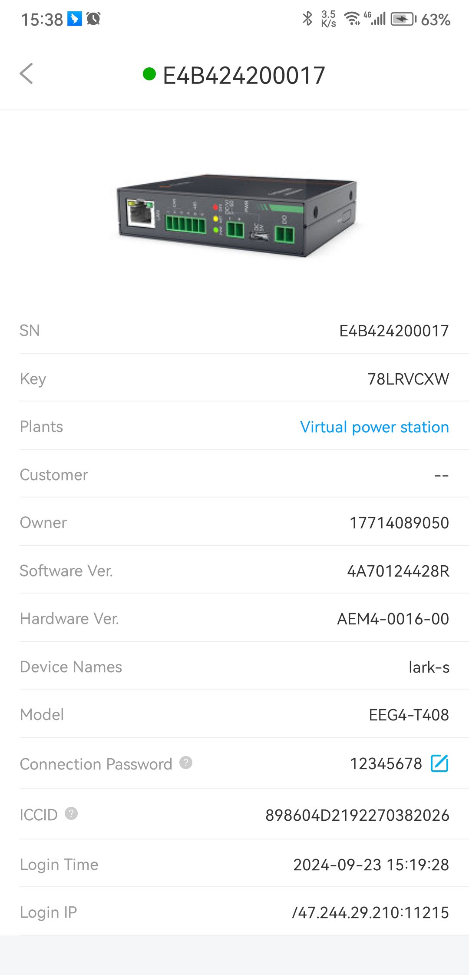Tap the alarm clock status icon

pos(93,19)
